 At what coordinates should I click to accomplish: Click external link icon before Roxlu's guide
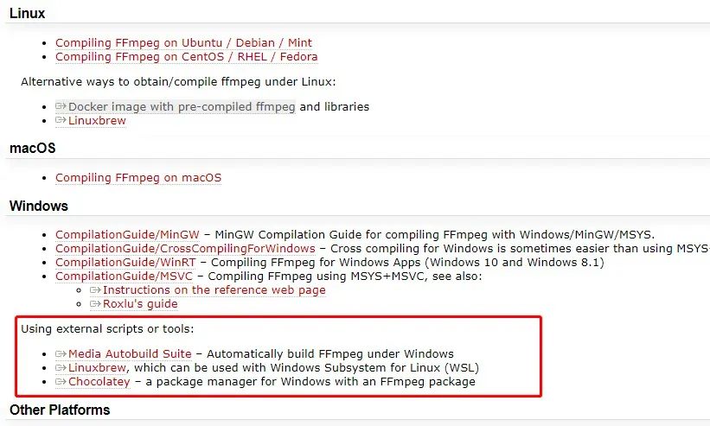tap(95, 304)
